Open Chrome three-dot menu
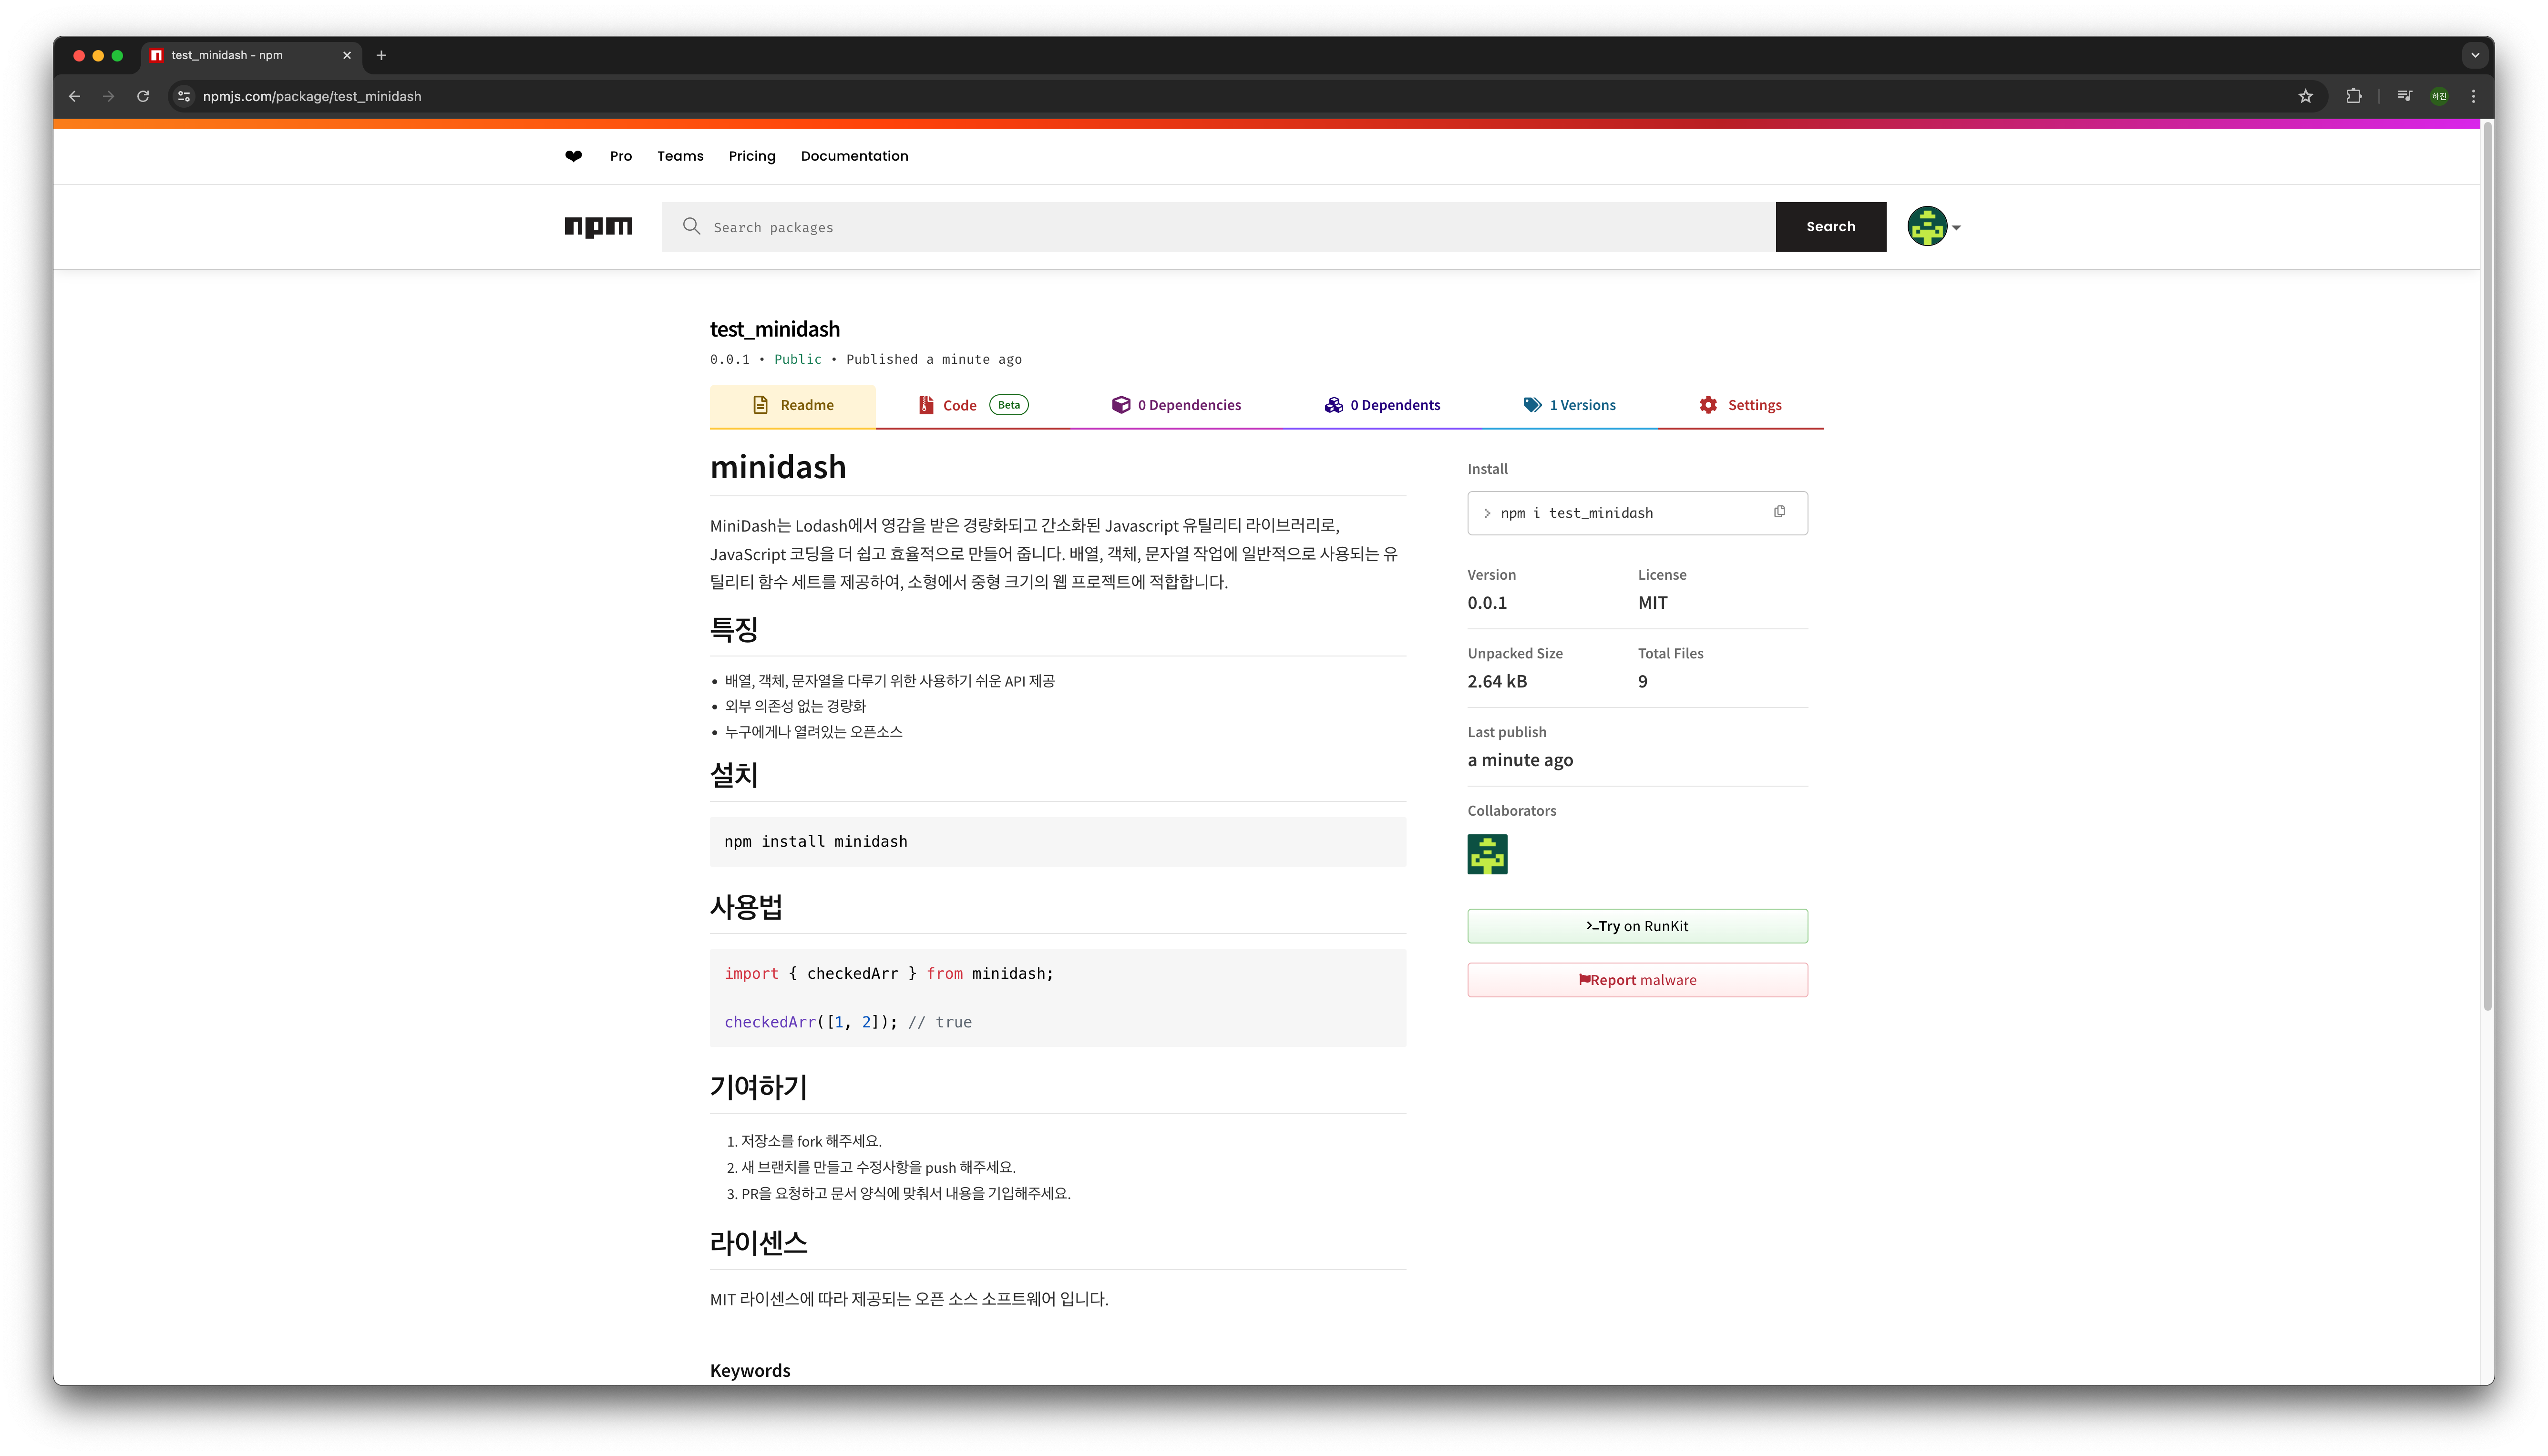Image resolution: width=2548 pixels, height=1456 pixels. click(2473, 96)
